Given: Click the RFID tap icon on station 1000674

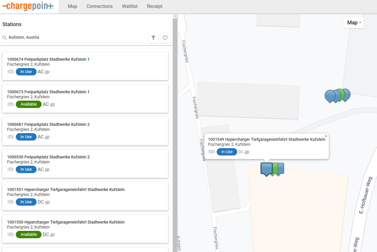Looking at the screenshot, I should click(x=11, y=72).
